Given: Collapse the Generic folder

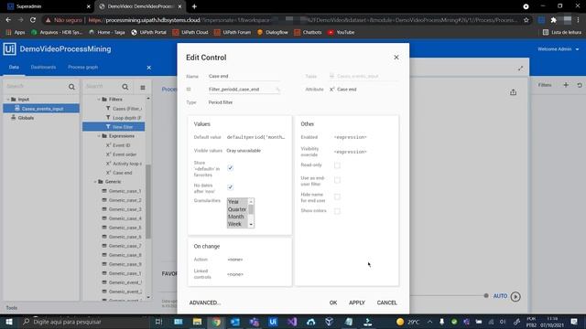Looking at the screenshot, I should pyautogui.click(x=95, y=182).
